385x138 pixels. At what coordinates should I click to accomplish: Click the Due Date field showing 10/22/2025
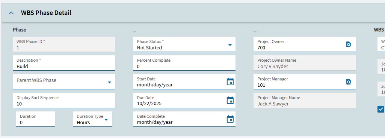[x=184, y=101]
